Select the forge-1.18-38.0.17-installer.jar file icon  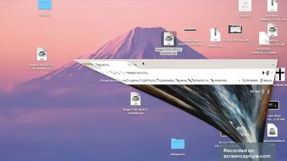135,99
